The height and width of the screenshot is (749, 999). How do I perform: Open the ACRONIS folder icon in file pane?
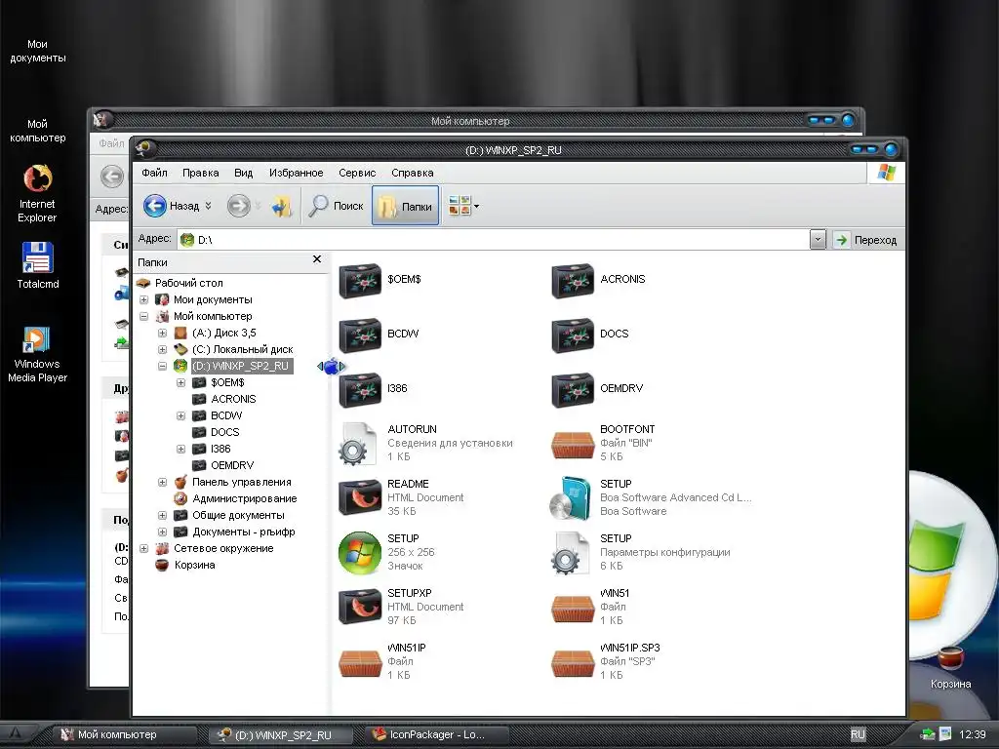point(572,280)
